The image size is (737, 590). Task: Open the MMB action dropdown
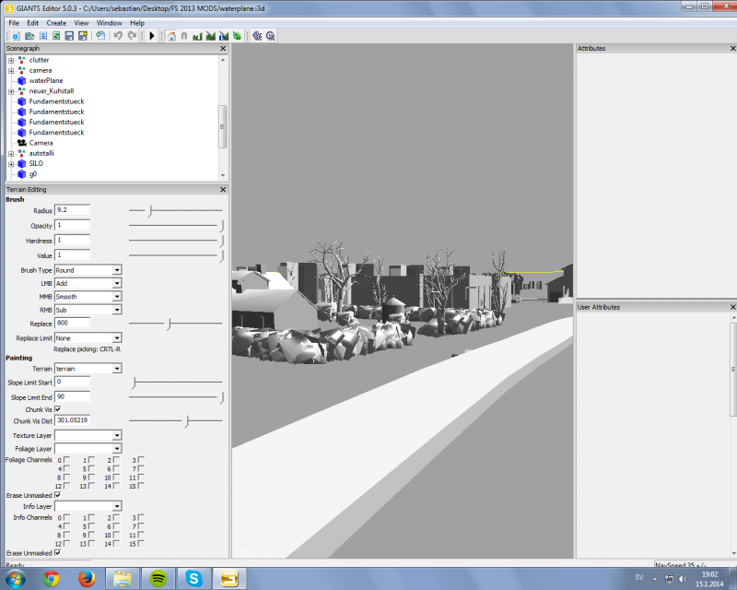click(x=88, y=297)
